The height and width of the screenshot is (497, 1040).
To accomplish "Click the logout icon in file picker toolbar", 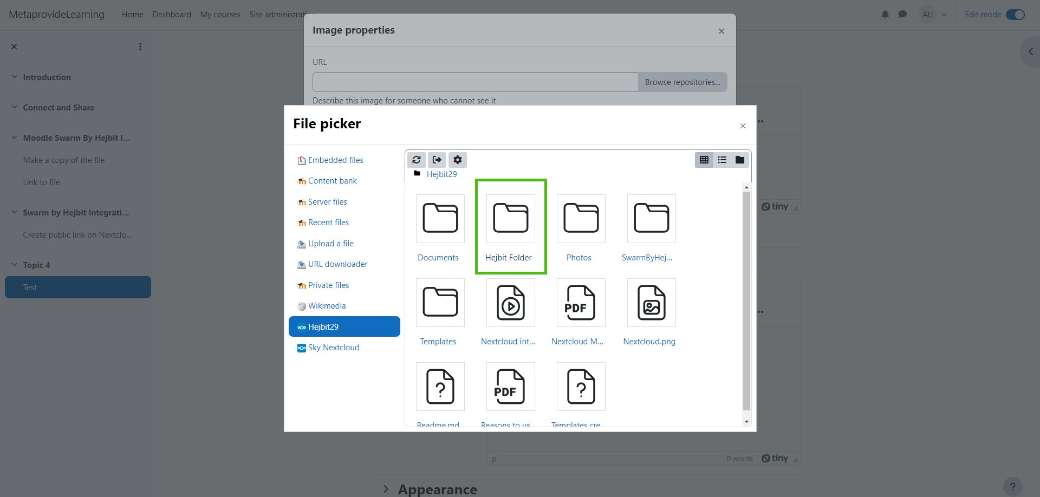I will pos(437,160).
